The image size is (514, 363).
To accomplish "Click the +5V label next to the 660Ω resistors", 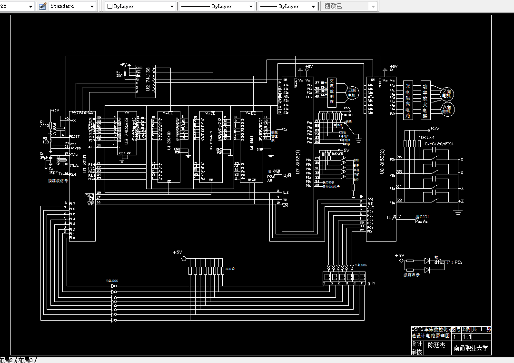I will click(178, 252).
